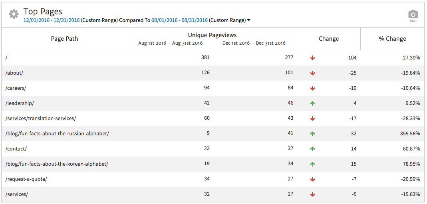Select the /services/ page path row
Image resolution: width=427 pixels, height=204 pixels.
pyautogui.click(x=17, y=194)
